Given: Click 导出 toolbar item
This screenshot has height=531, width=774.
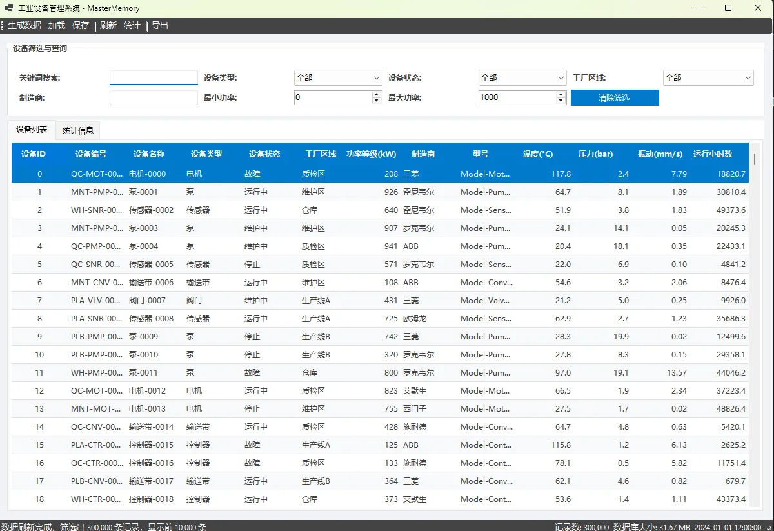Looking at the screenshot, I should coord(160,26).
